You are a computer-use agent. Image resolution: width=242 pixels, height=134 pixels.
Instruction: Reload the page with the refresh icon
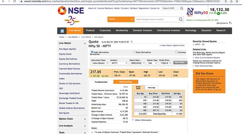tap(14, 1)
